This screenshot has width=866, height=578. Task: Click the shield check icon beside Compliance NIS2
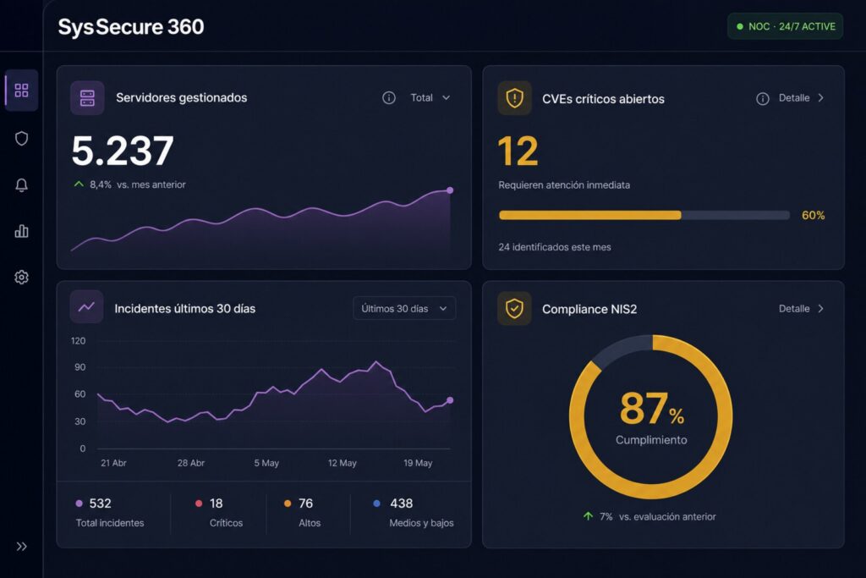click(514, 308)
